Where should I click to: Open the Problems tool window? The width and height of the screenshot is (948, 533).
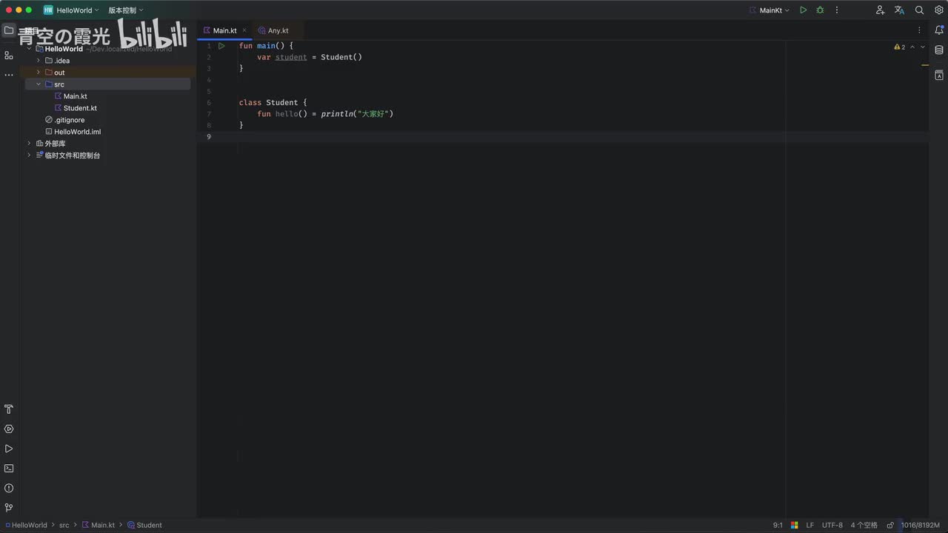coord(9,489)
